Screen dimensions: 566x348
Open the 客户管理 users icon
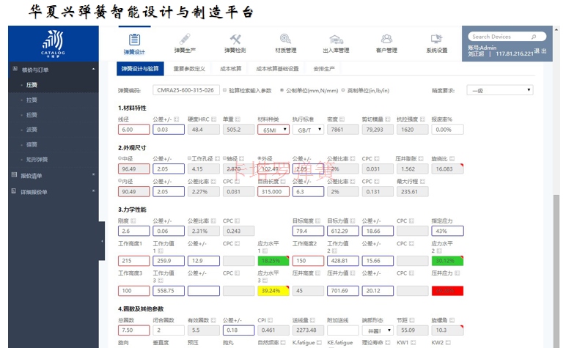tap(386, 39)
